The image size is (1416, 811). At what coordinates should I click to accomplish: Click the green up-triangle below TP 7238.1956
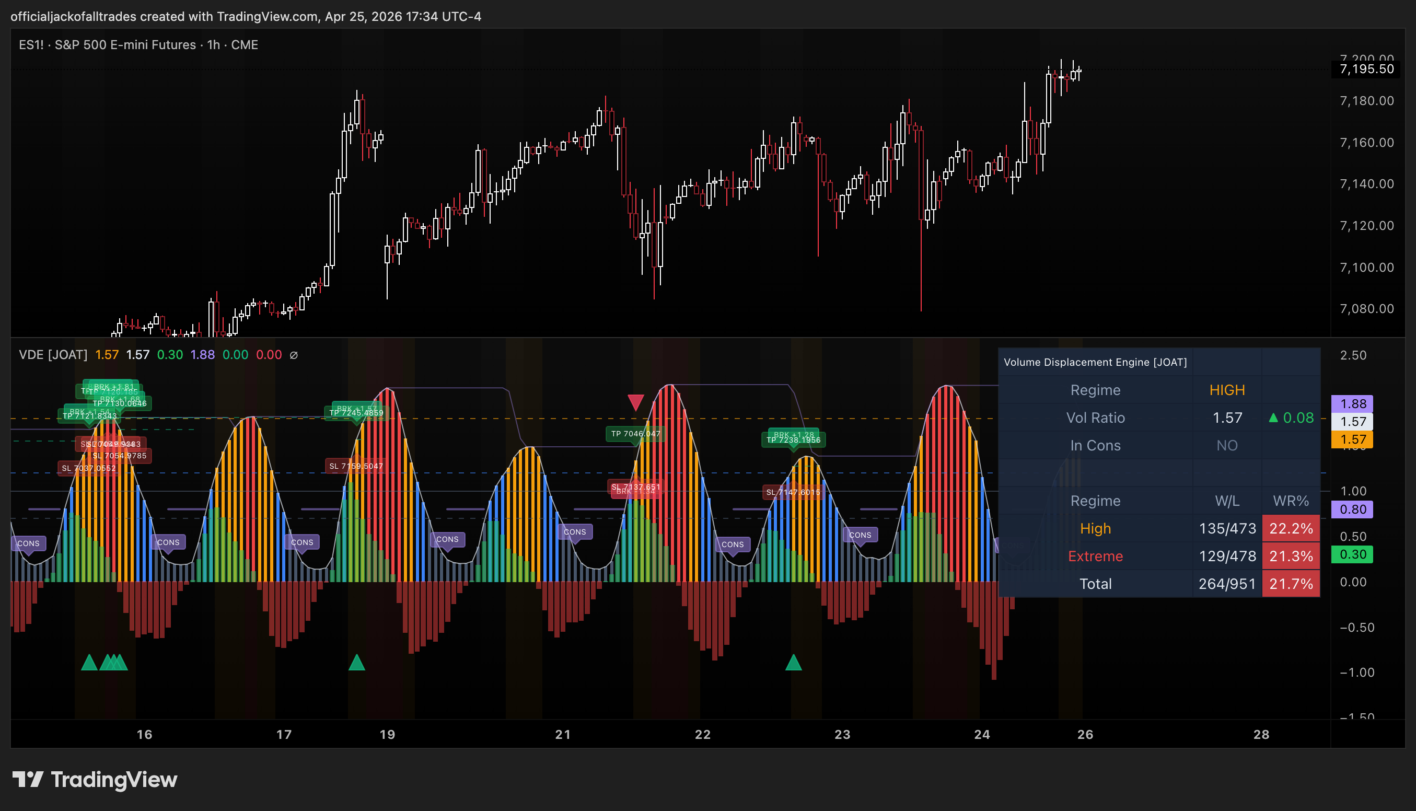[793, 662]
